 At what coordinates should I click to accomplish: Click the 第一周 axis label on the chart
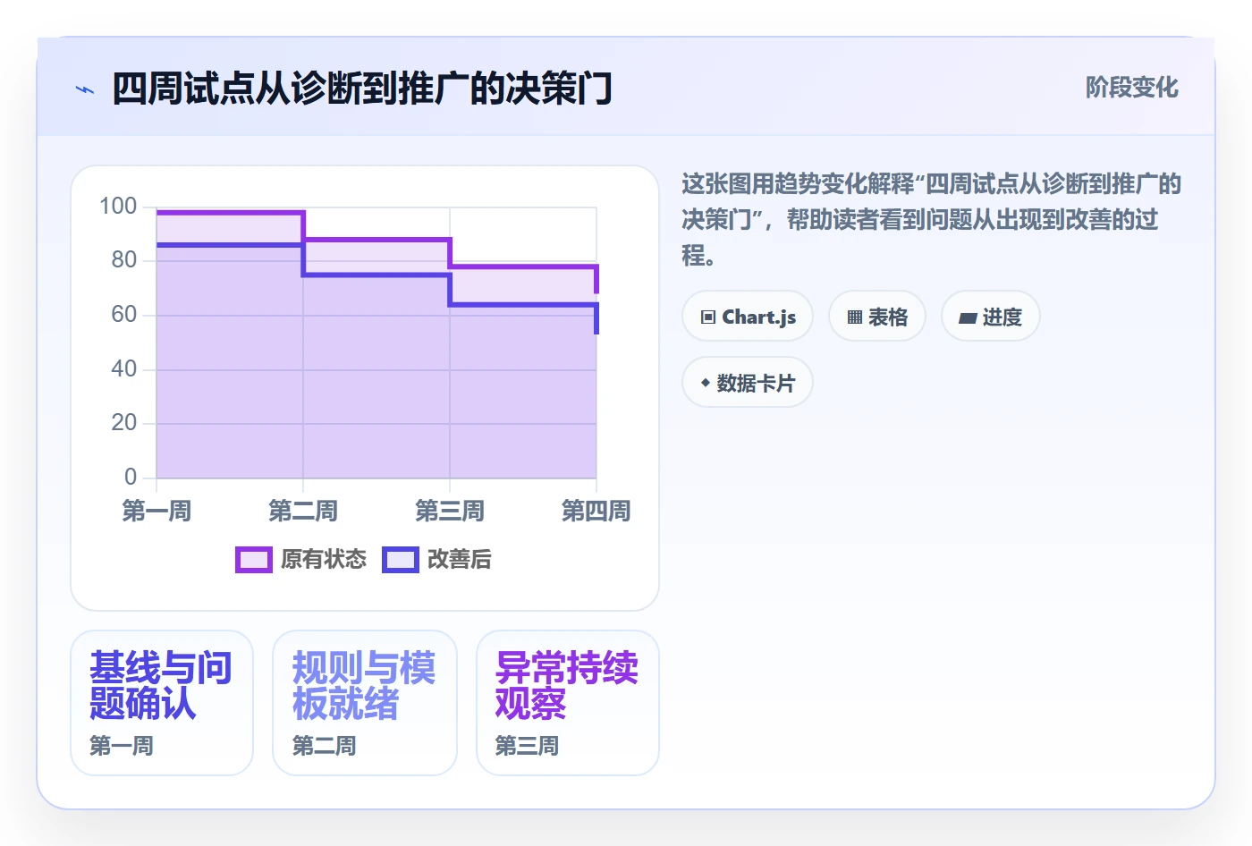[156, 512]
